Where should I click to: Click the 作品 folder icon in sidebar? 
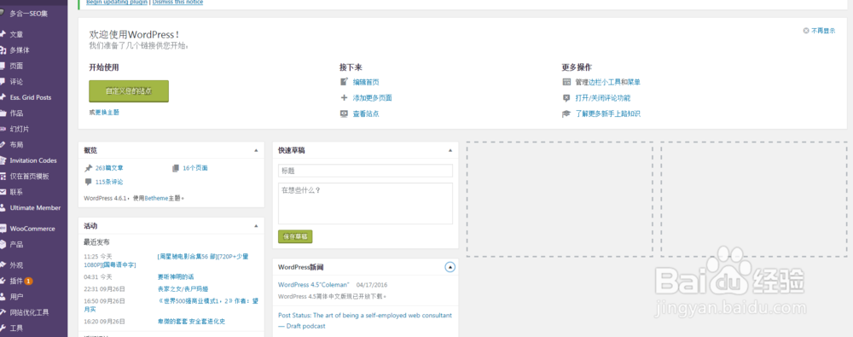[3, 113]
